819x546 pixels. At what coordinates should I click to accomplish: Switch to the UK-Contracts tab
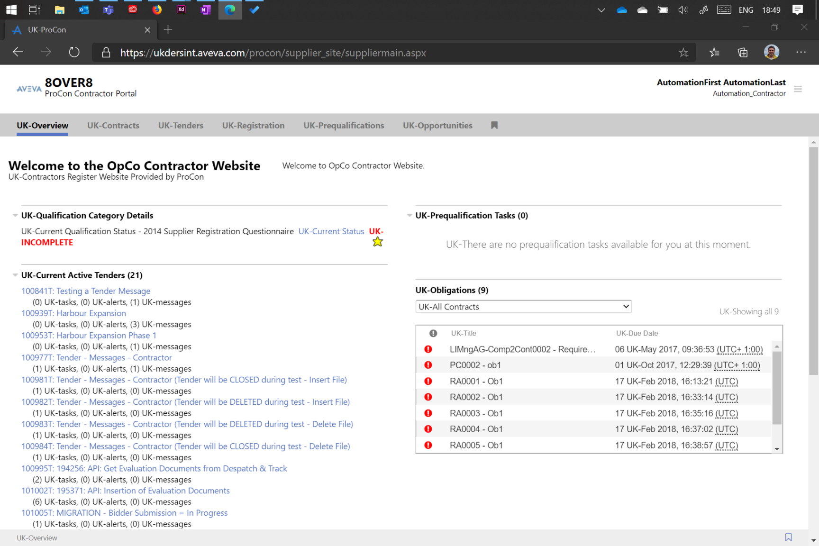(x=113, y=126)
